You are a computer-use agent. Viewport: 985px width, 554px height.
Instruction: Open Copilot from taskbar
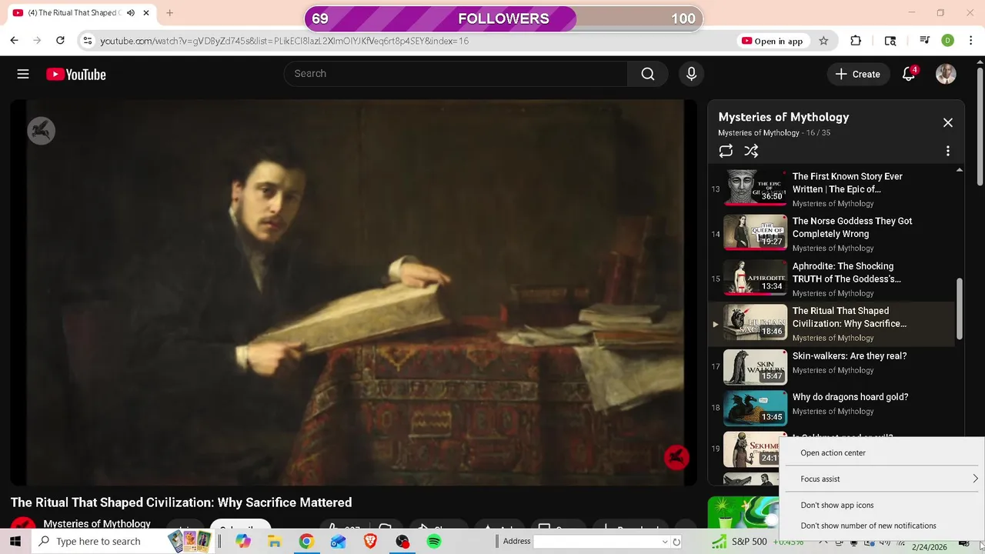pos(243,542)
